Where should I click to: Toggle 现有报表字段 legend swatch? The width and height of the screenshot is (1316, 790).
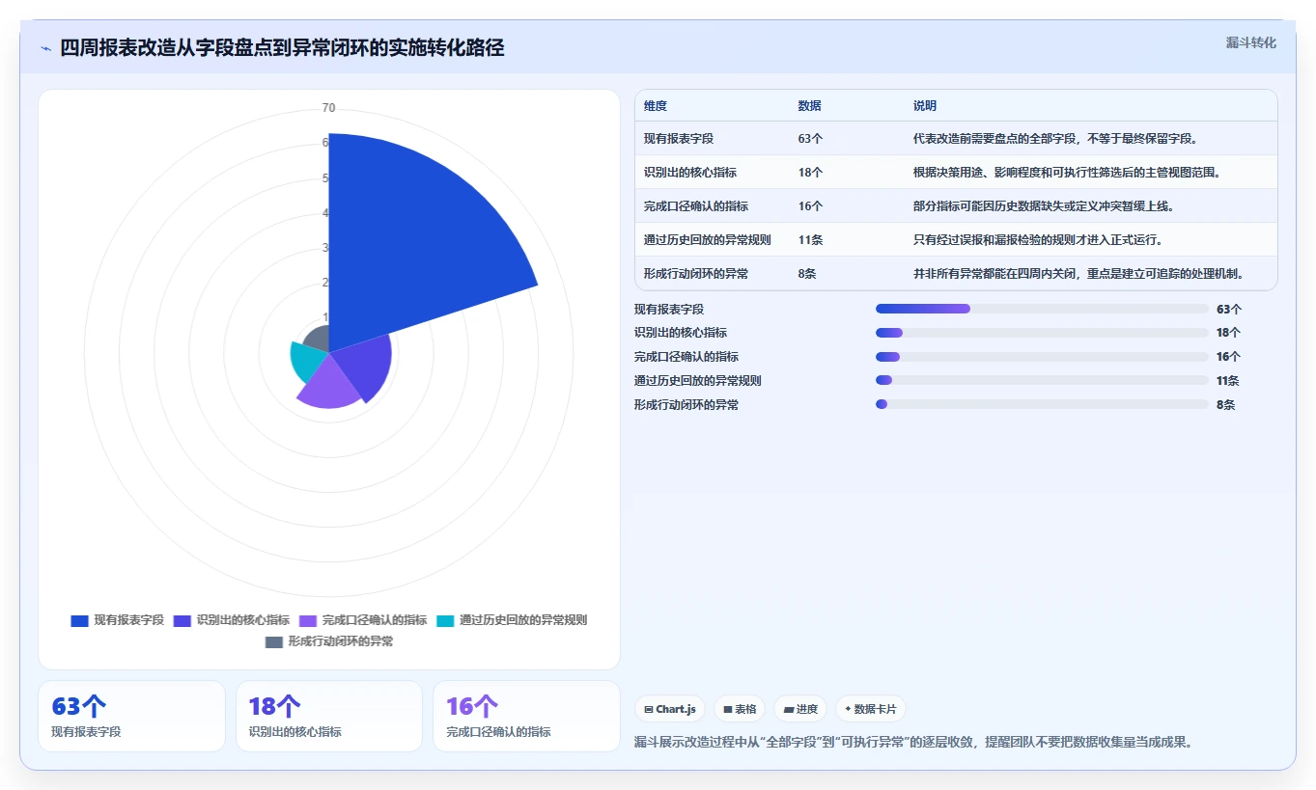point(79,621)
